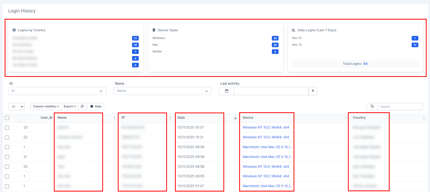
Task: Toggle the select-all header checkbox
Action: (7, 118)
